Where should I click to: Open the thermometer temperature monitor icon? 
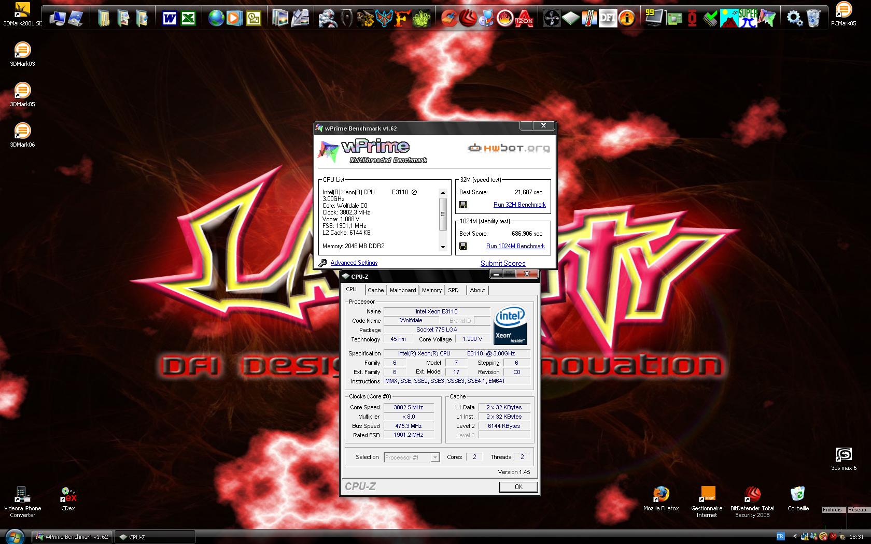(589, 19)
